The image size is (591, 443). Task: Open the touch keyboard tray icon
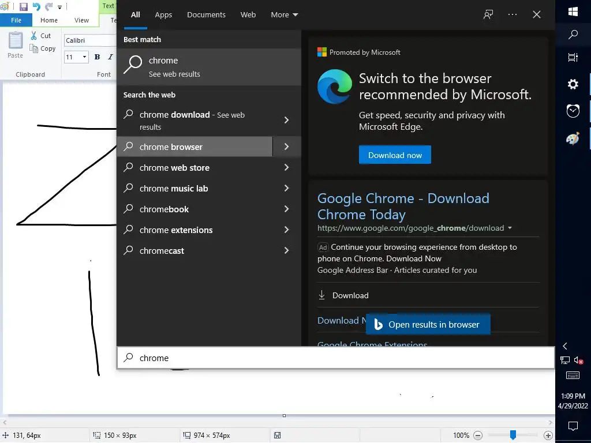[573, 375]
